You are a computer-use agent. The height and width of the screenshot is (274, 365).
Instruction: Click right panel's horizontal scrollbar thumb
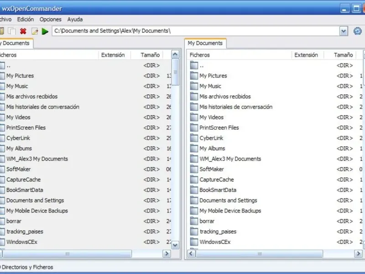259,253
